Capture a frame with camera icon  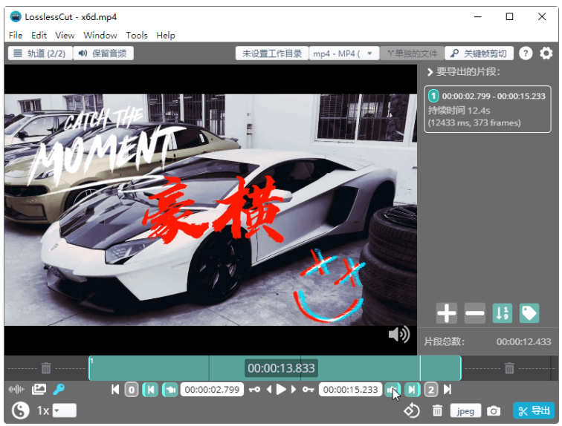click(x=494, y=410)
